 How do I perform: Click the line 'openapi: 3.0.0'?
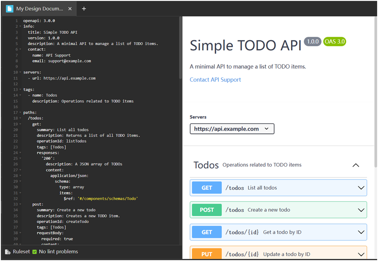[x=39, y=21]
